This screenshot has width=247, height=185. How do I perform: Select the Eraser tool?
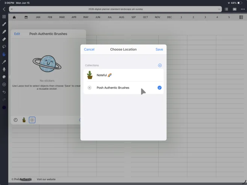click(4, 39)
